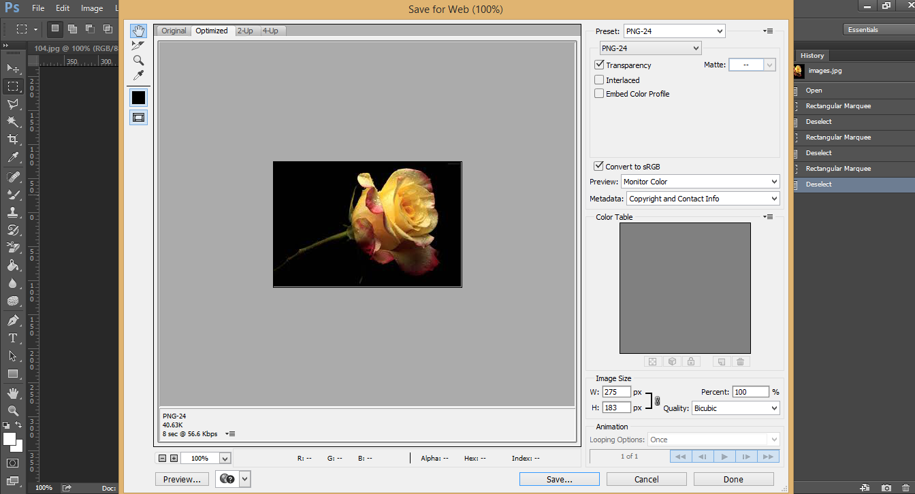The image size is (915, 494).
Task: Open the Optimize panel menu icon
Action: pos(768,31)
